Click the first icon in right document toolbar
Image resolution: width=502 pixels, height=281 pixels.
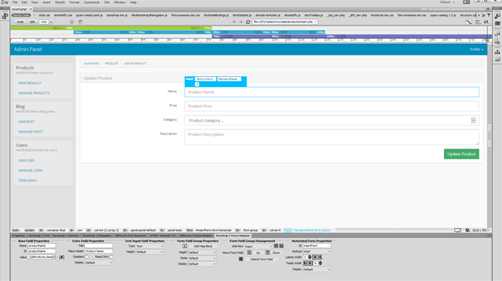pos(469,22)
